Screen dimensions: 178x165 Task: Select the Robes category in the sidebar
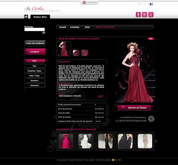(35, 61)
